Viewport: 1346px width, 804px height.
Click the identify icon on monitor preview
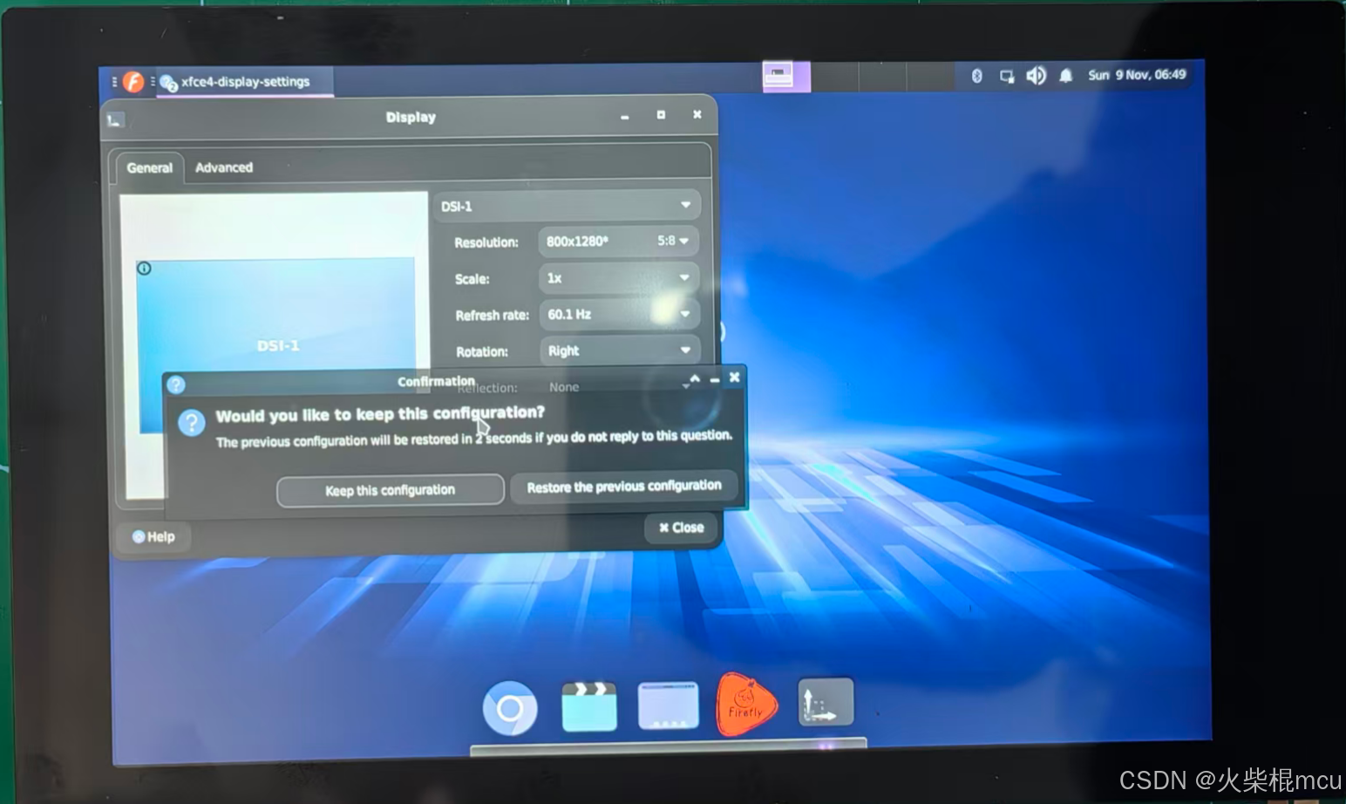click(145, 269)
